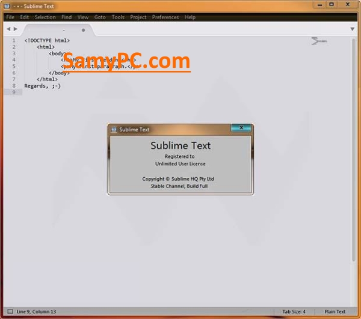Screen dimensions: 361x319
Task: Change syntax via 'Plain Text' selector
Action: tap(335, 311)
